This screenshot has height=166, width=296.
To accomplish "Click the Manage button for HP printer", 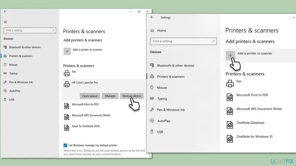I will click(110, 96).
